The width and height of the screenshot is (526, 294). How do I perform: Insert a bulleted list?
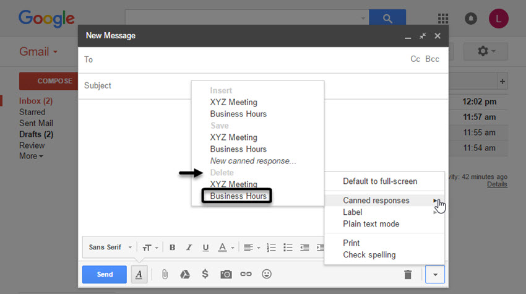point(288,248)
